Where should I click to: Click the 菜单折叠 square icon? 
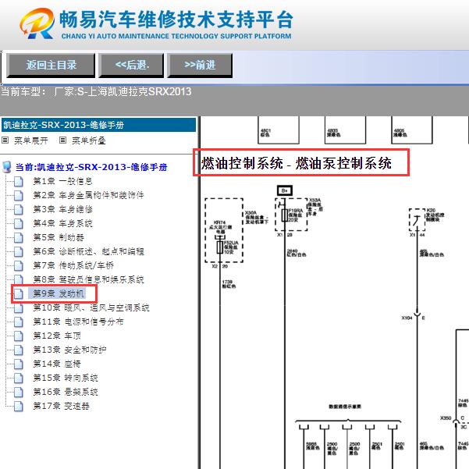point(62,140)
